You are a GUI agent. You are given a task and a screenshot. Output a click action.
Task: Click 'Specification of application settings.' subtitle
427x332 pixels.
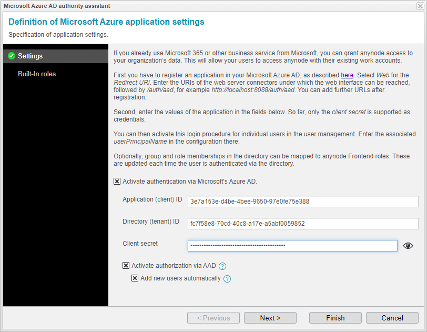[x=58, y=35]
